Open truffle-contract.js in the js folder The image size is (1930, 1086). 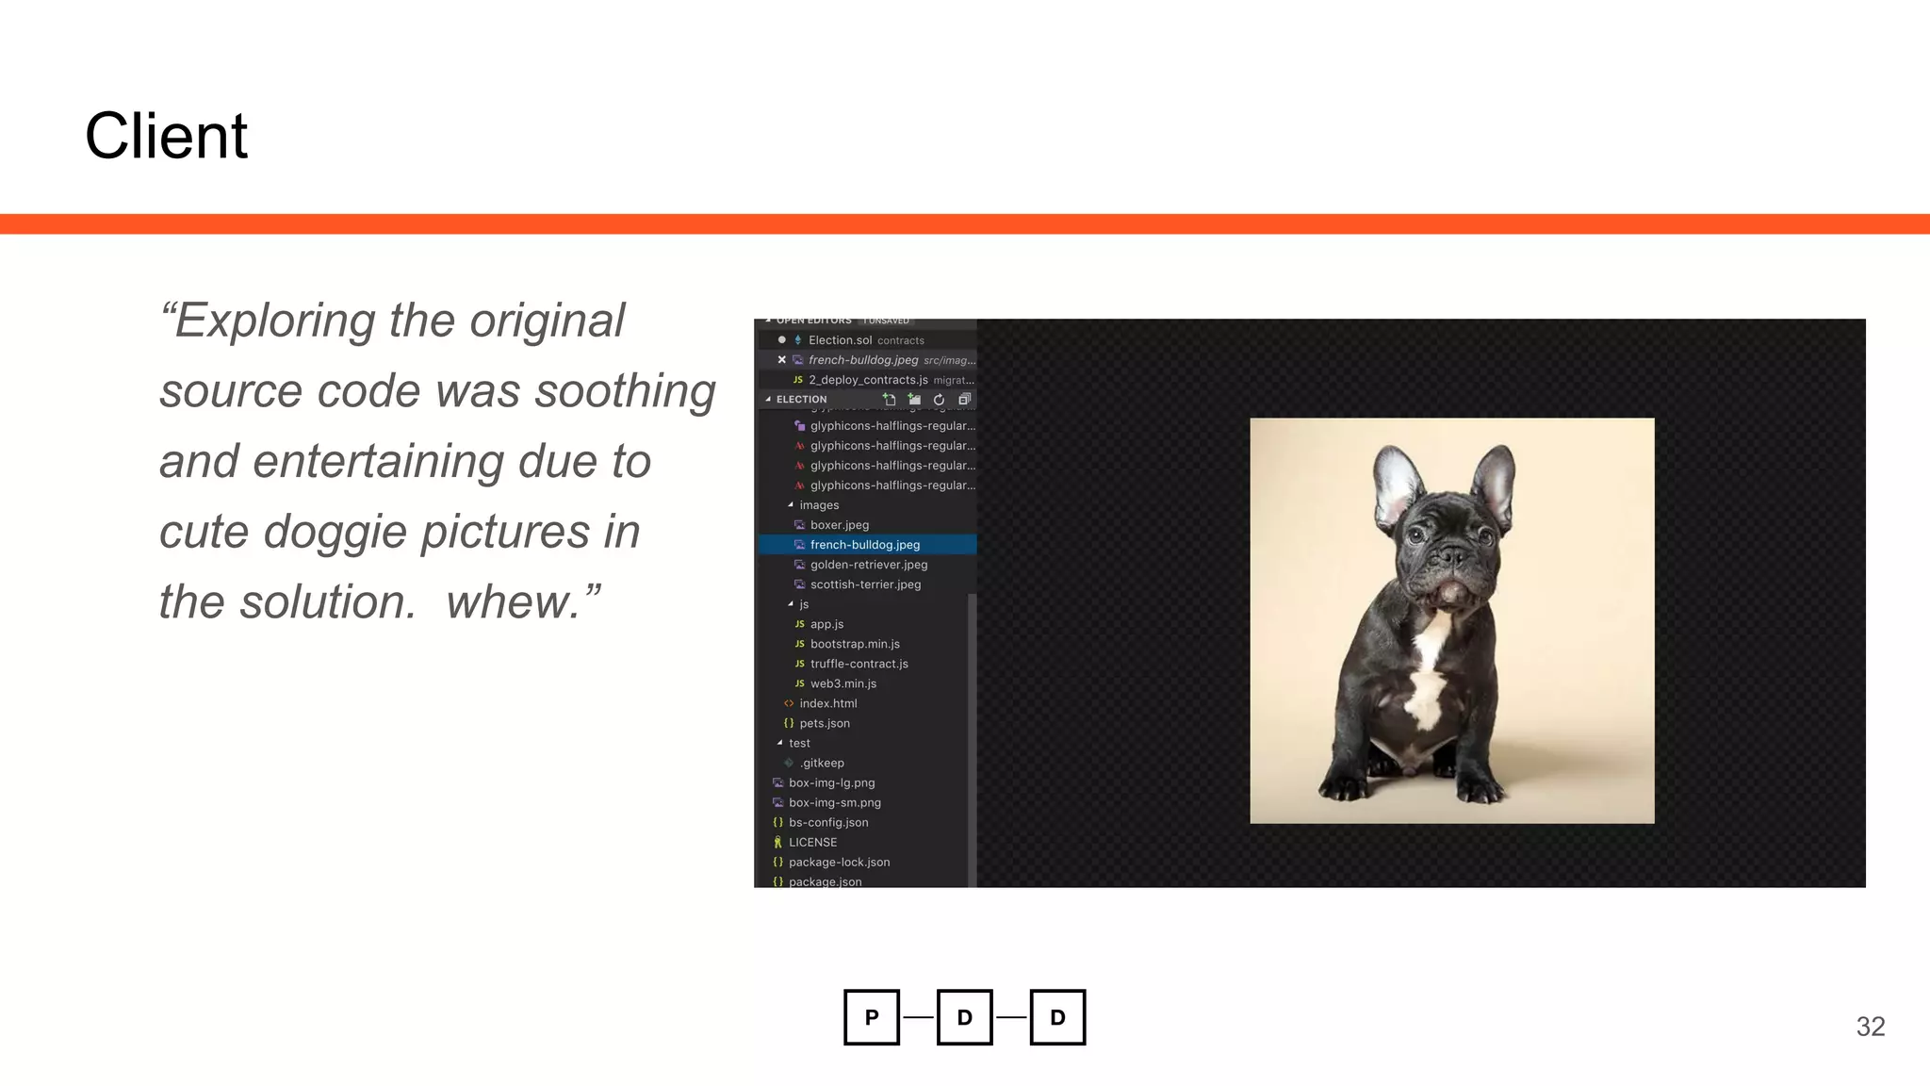click(x=863, y=664)
